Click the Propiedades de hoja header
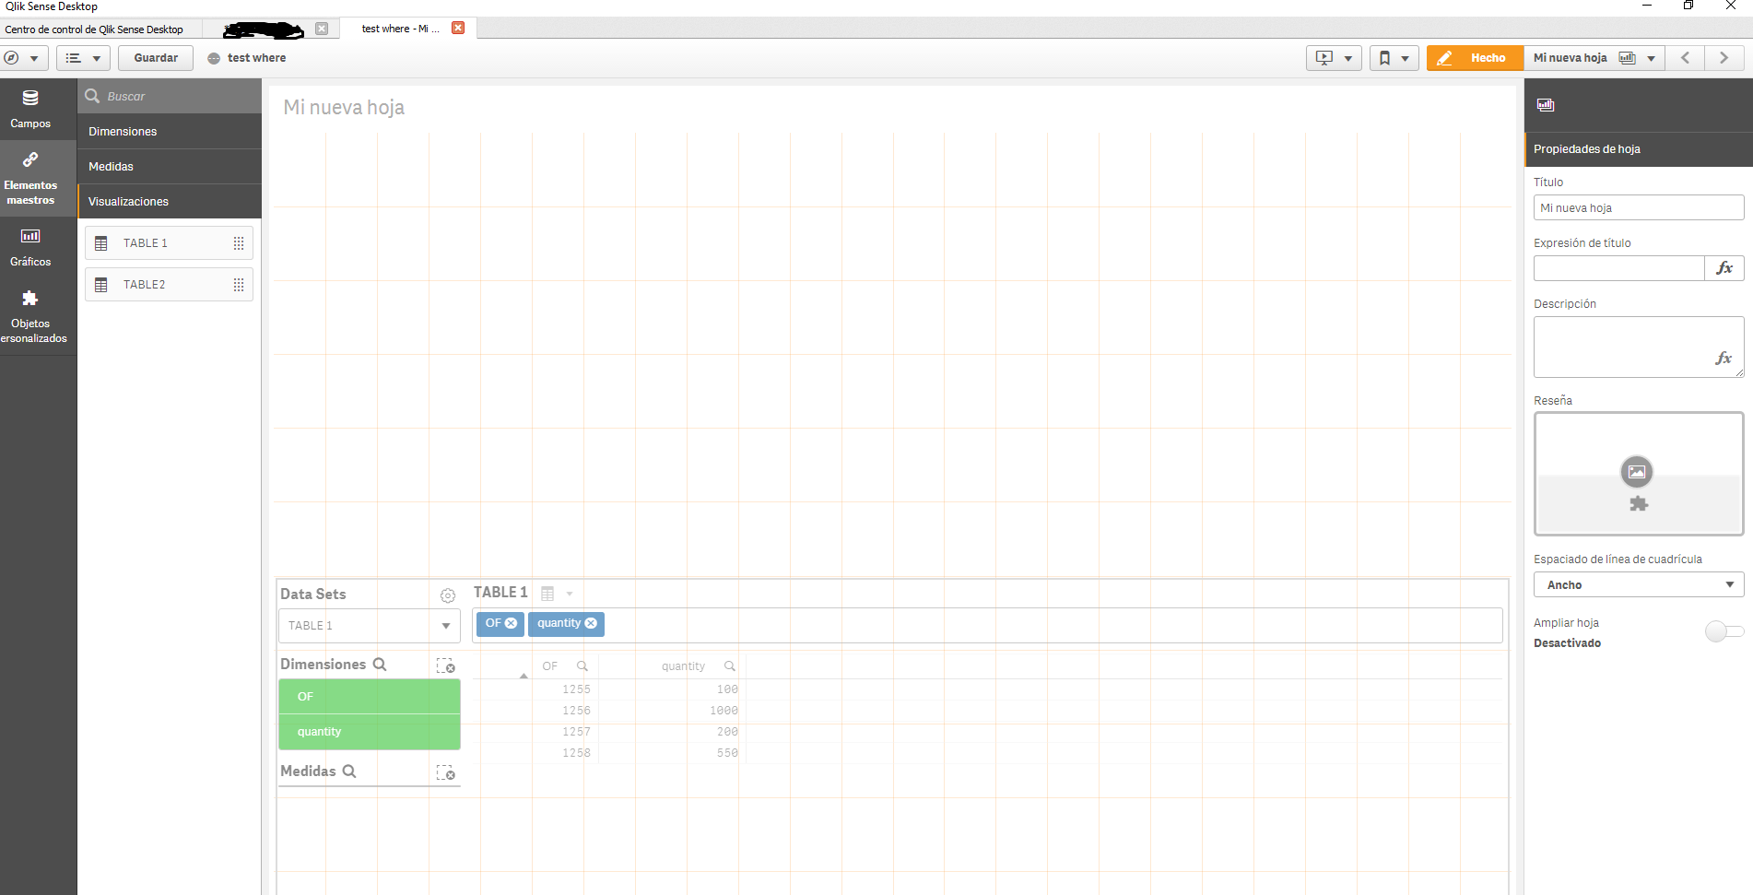The image size is (1753, 895). [x=1639, y=149]
